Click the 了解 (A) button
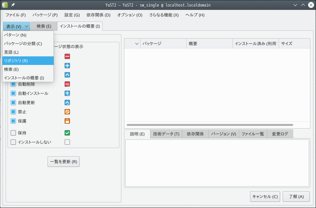This screenshot has width=316, height=208. coord(296,196)
